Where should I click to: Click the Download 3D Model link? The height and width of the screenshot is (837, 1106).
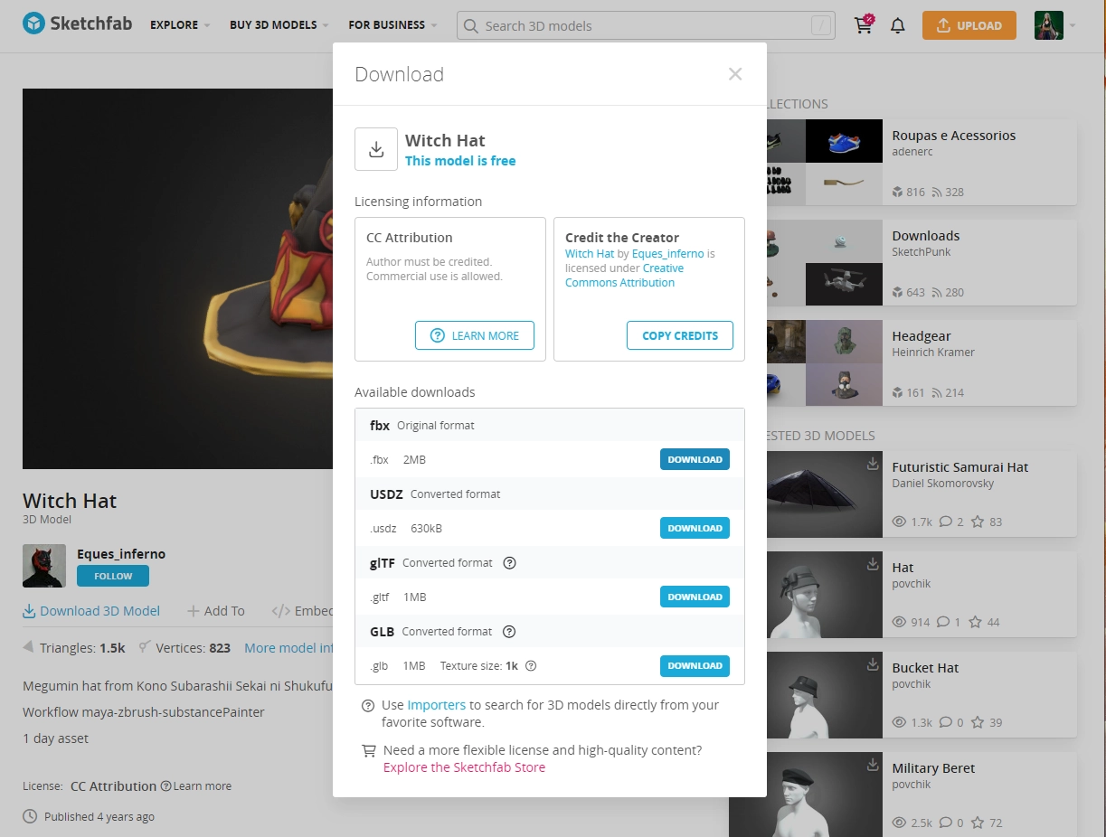(91, 611)
